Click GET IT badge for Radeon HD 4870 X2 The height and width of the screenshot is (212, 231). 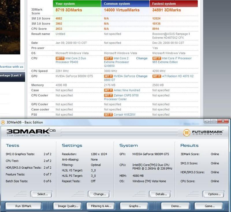(157, 76)
